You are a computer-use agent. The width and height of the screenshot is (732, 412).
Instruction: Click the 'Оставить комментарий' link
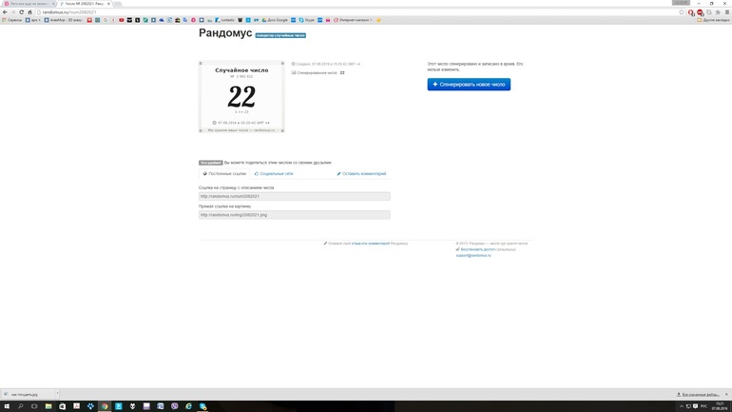(x=362, y=174)
